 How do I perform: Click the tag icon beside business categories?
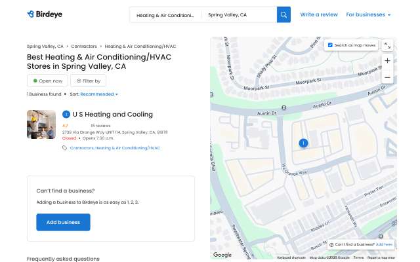(x=64, y=148)
